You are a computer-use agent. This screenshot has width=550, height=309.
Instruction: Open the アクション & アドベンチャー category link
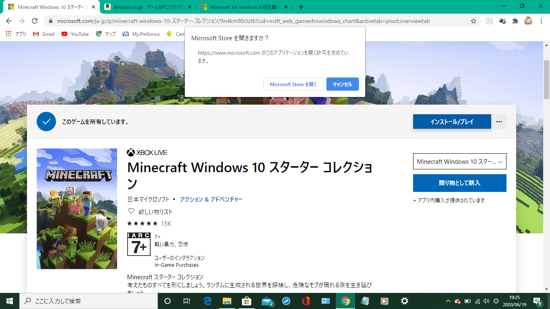click(211, 199)
